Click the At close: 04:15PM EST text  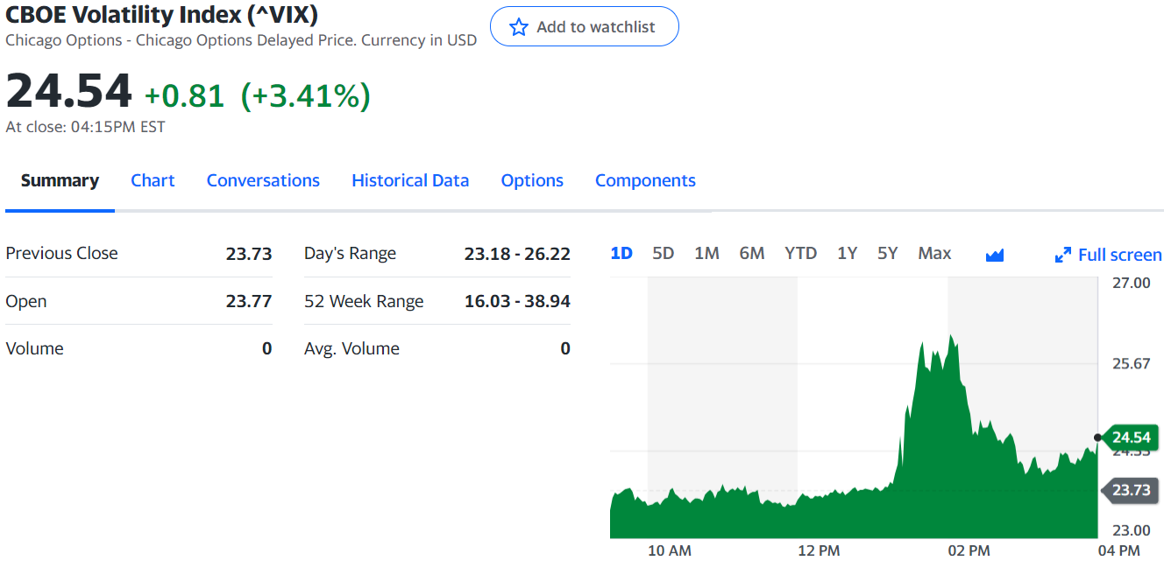85,127
